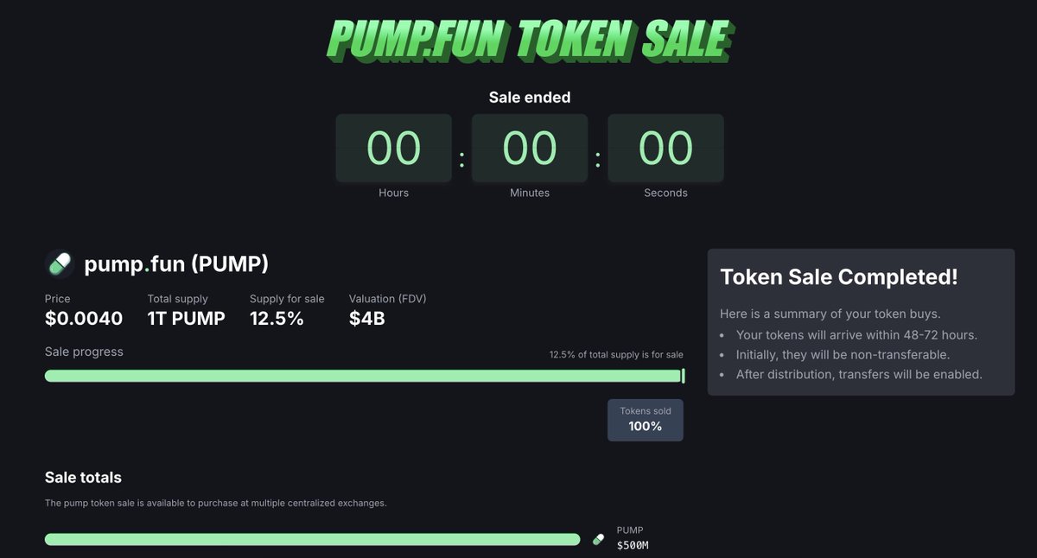The width and height of the screenshot is (1037, 558).
Task: Click the PUMP $500M total label
Action: [x=634, y=538]
